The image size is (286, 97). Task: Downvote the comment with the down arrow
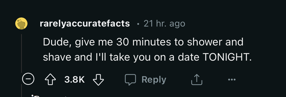click(x=98, y=80)
